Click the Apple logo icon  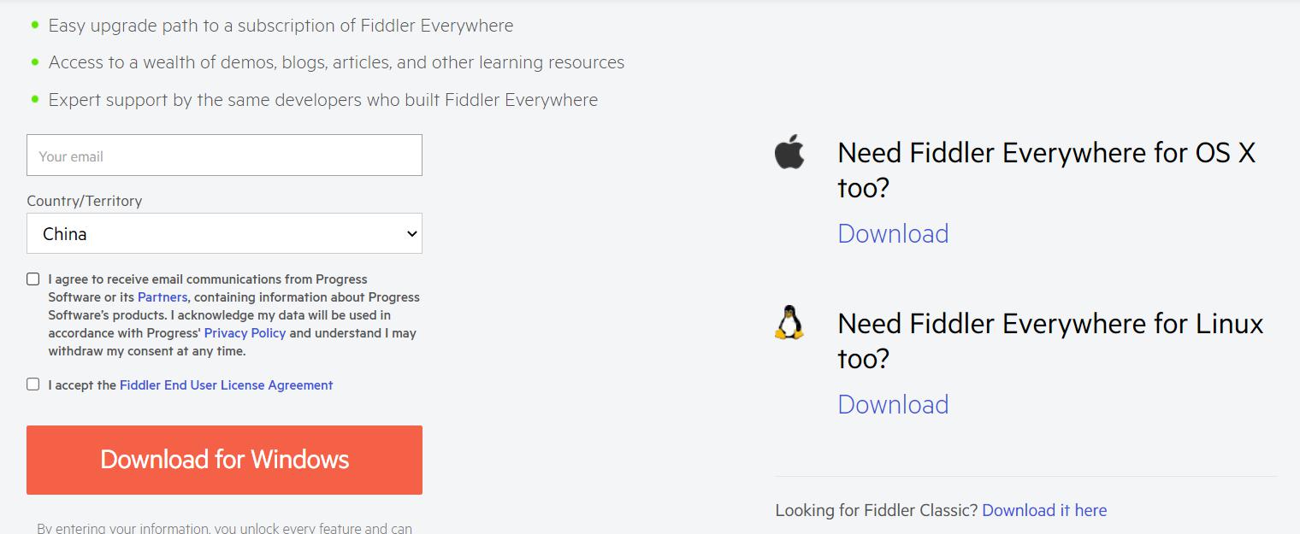tap(789, 152)
